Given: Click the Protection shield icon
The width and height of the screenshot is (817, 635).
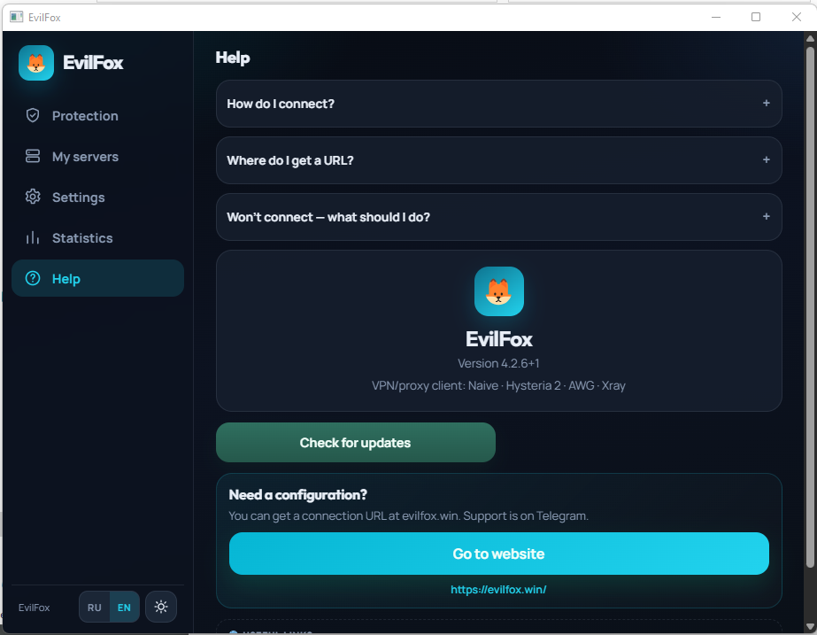Looking at the screenshot, I should click(33, 115).
